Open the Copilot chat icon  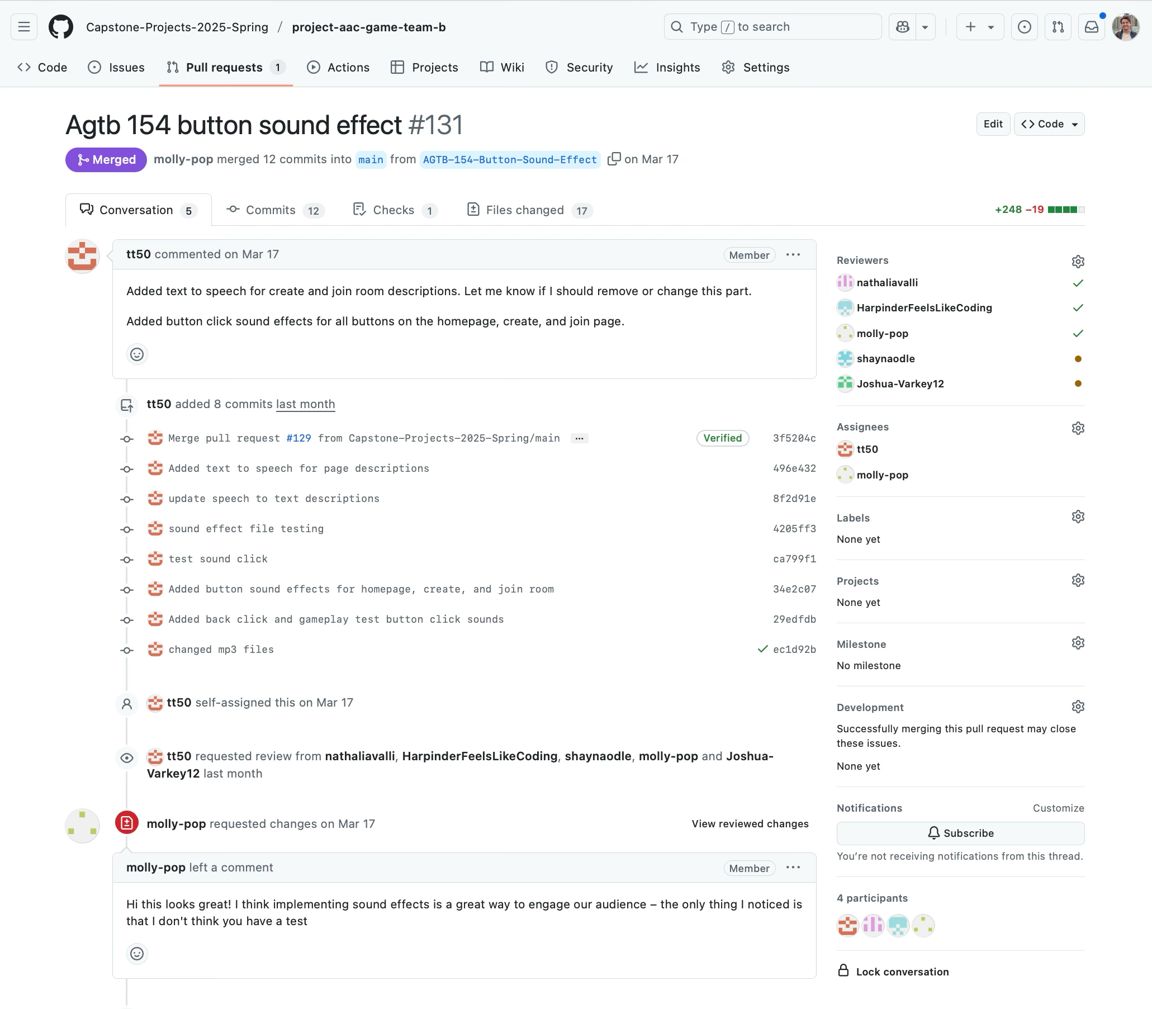tap(902, 27)
